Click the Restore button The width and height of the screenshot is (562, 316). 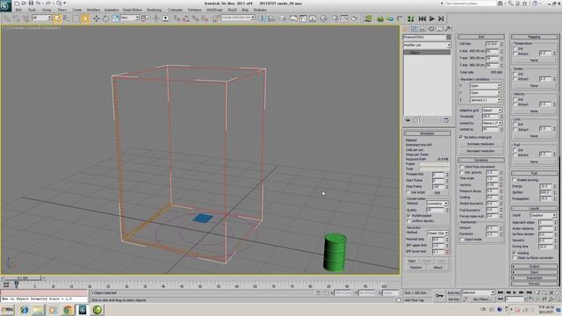click(x=415, y=267)
